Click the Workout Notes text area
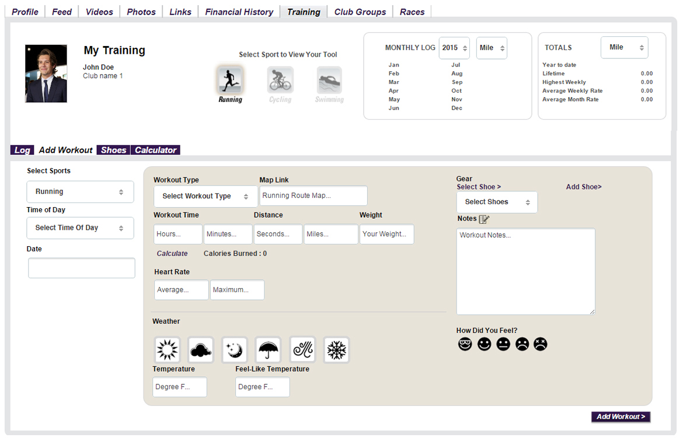Image resolution: width=683 pixels, height=441 pixels. [525, 271]
